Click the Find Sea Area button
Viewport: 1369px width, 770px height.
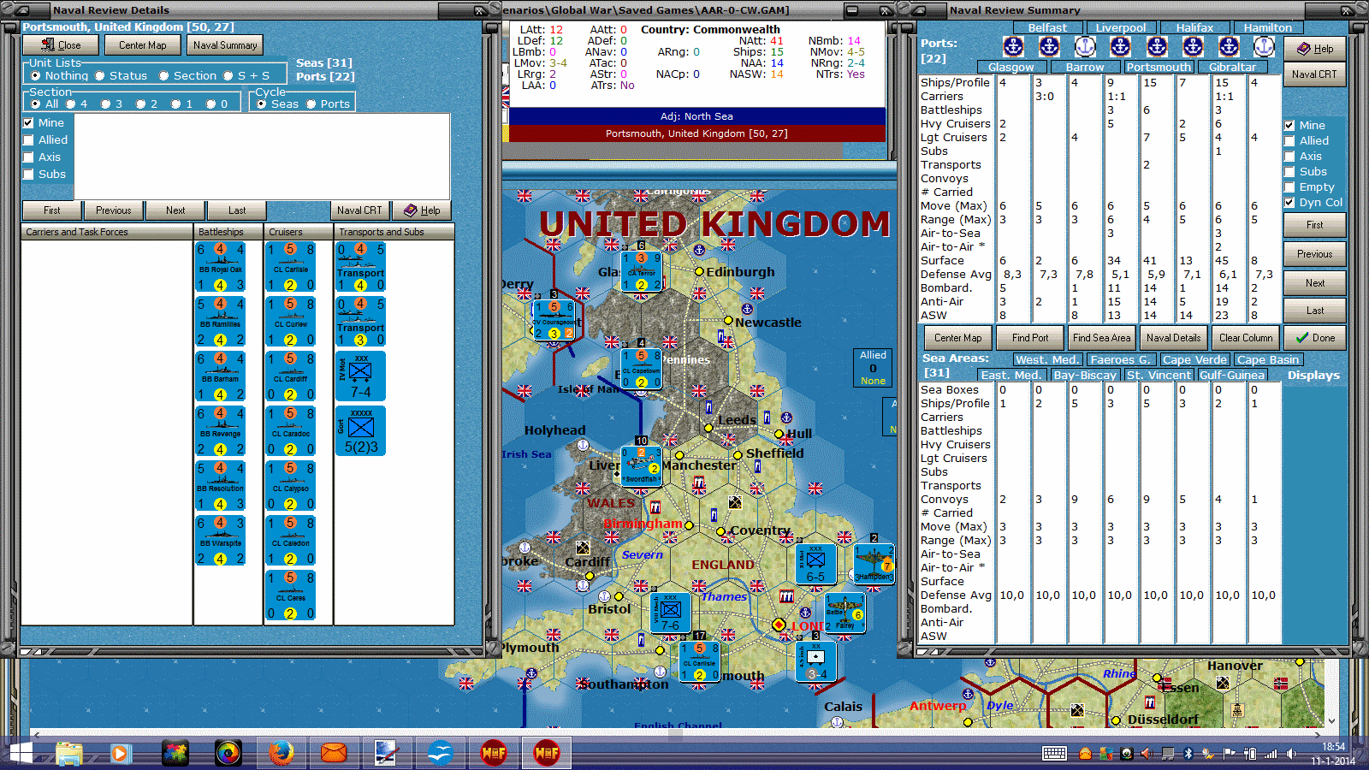1102,338
